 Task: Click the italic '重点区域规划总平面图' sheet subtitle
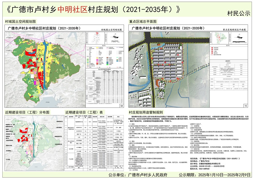(234, 30)
